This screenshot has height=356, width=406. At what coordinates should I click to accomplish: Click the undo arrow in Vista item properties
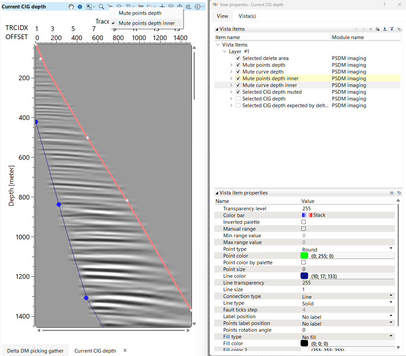(399, 193)
